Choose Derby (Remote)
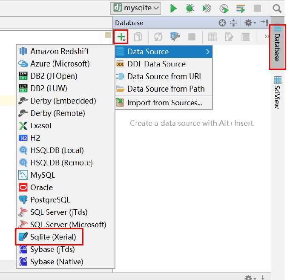This screenshot has width=287, height=280. 65,113
